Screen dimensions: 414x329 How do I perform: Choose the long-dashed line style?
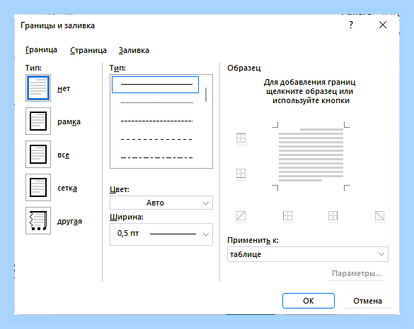156,139
